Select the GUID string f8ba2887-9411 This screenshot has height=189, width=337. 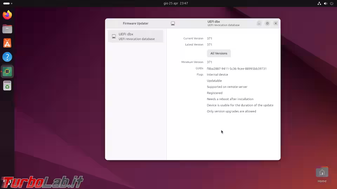click(237, 69)
